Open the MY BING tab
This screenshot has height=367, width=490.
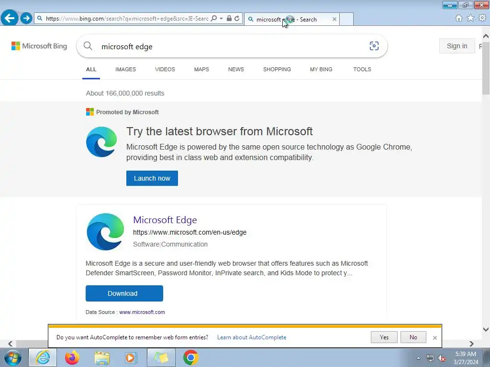click(321, 69)
